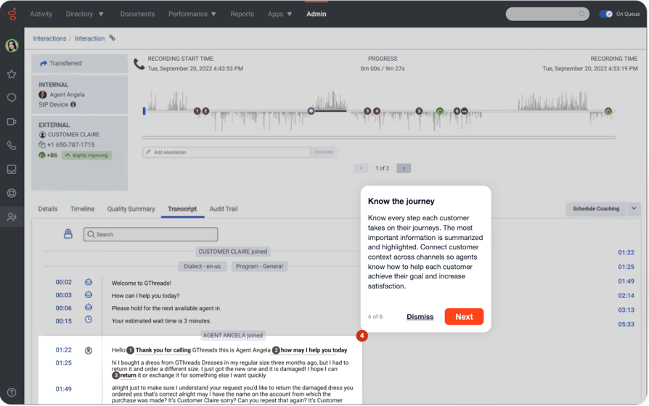649x406 pixels.
Task: Click the +1 650-787-1715 phone number
Action: (x=70, y=145)
